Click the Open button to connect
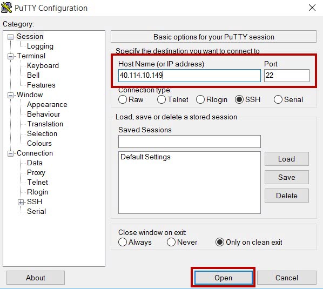Image resolution: width=323 pixels, height=289 pixels. (223, 278)
